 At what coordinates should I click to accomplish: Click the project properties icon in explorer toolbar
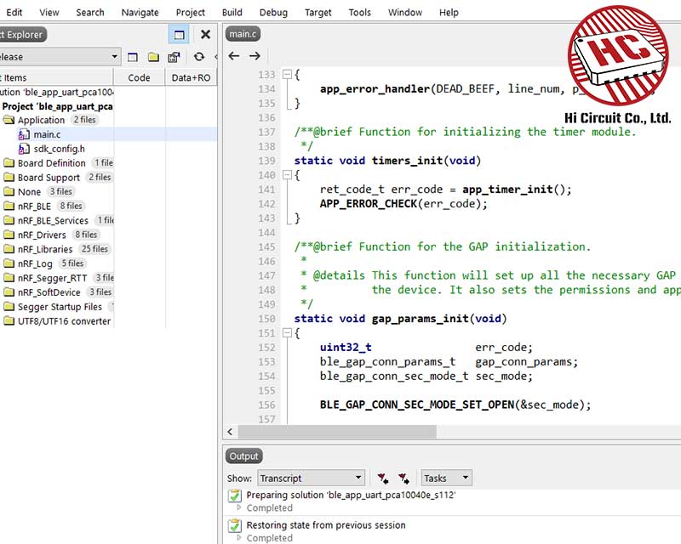pyautogui.click(x=175, y=57)
